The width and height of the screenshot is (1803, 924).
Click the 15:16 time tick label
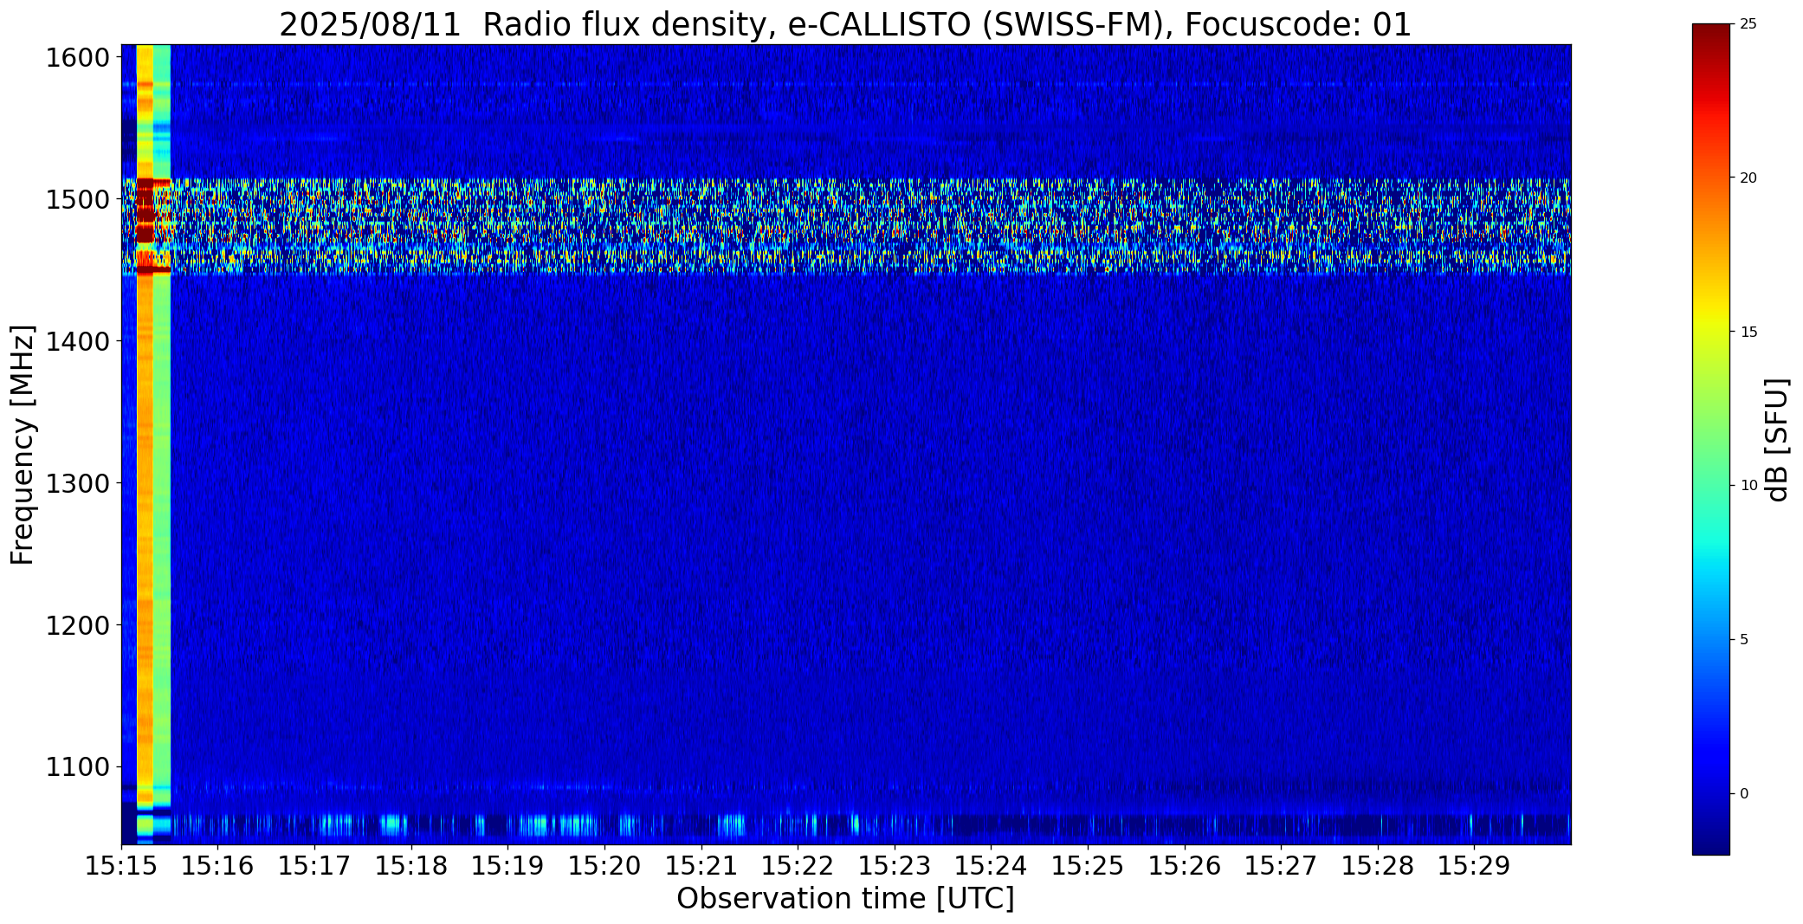coord(218,866)
